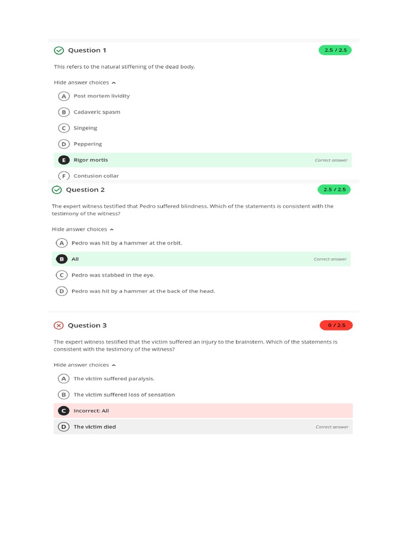
Task: Click the Question 1 score badge 2.5 / 2.5
Action: pyautogui.click(x=334, y=50)
